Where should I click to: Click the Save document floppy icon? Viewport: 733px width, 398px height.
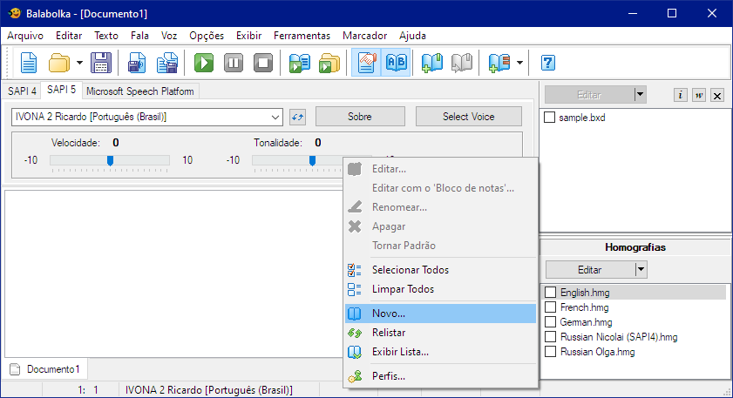pos(101,63)
